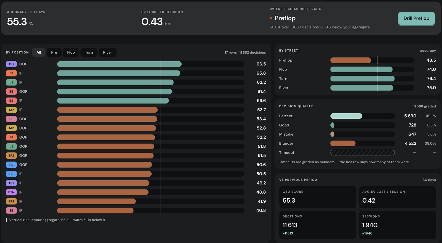Click the HJ badge in the IP row

[11, 174]
